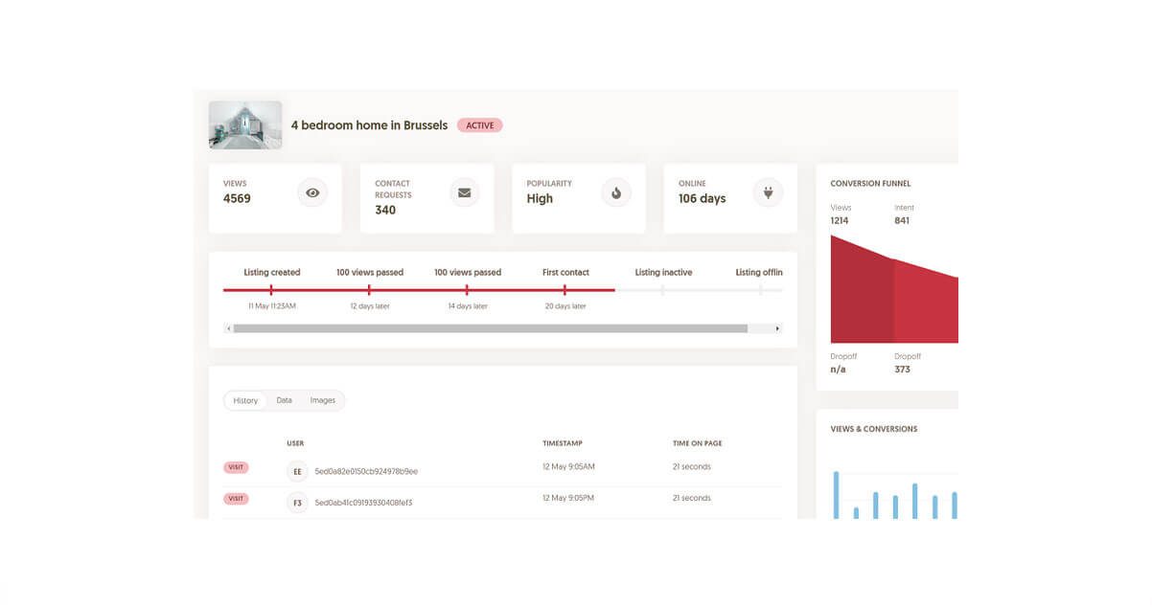This screenshot has width=1152, height=607.
Task: Click the Conversion Funnel heading
Action: 870,184
